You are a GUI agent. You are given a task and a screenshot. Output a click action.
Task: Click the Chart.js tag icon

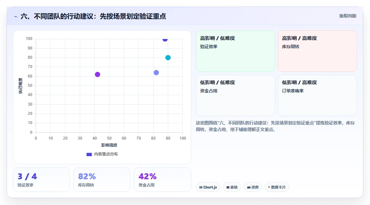[x=201, y=187]
